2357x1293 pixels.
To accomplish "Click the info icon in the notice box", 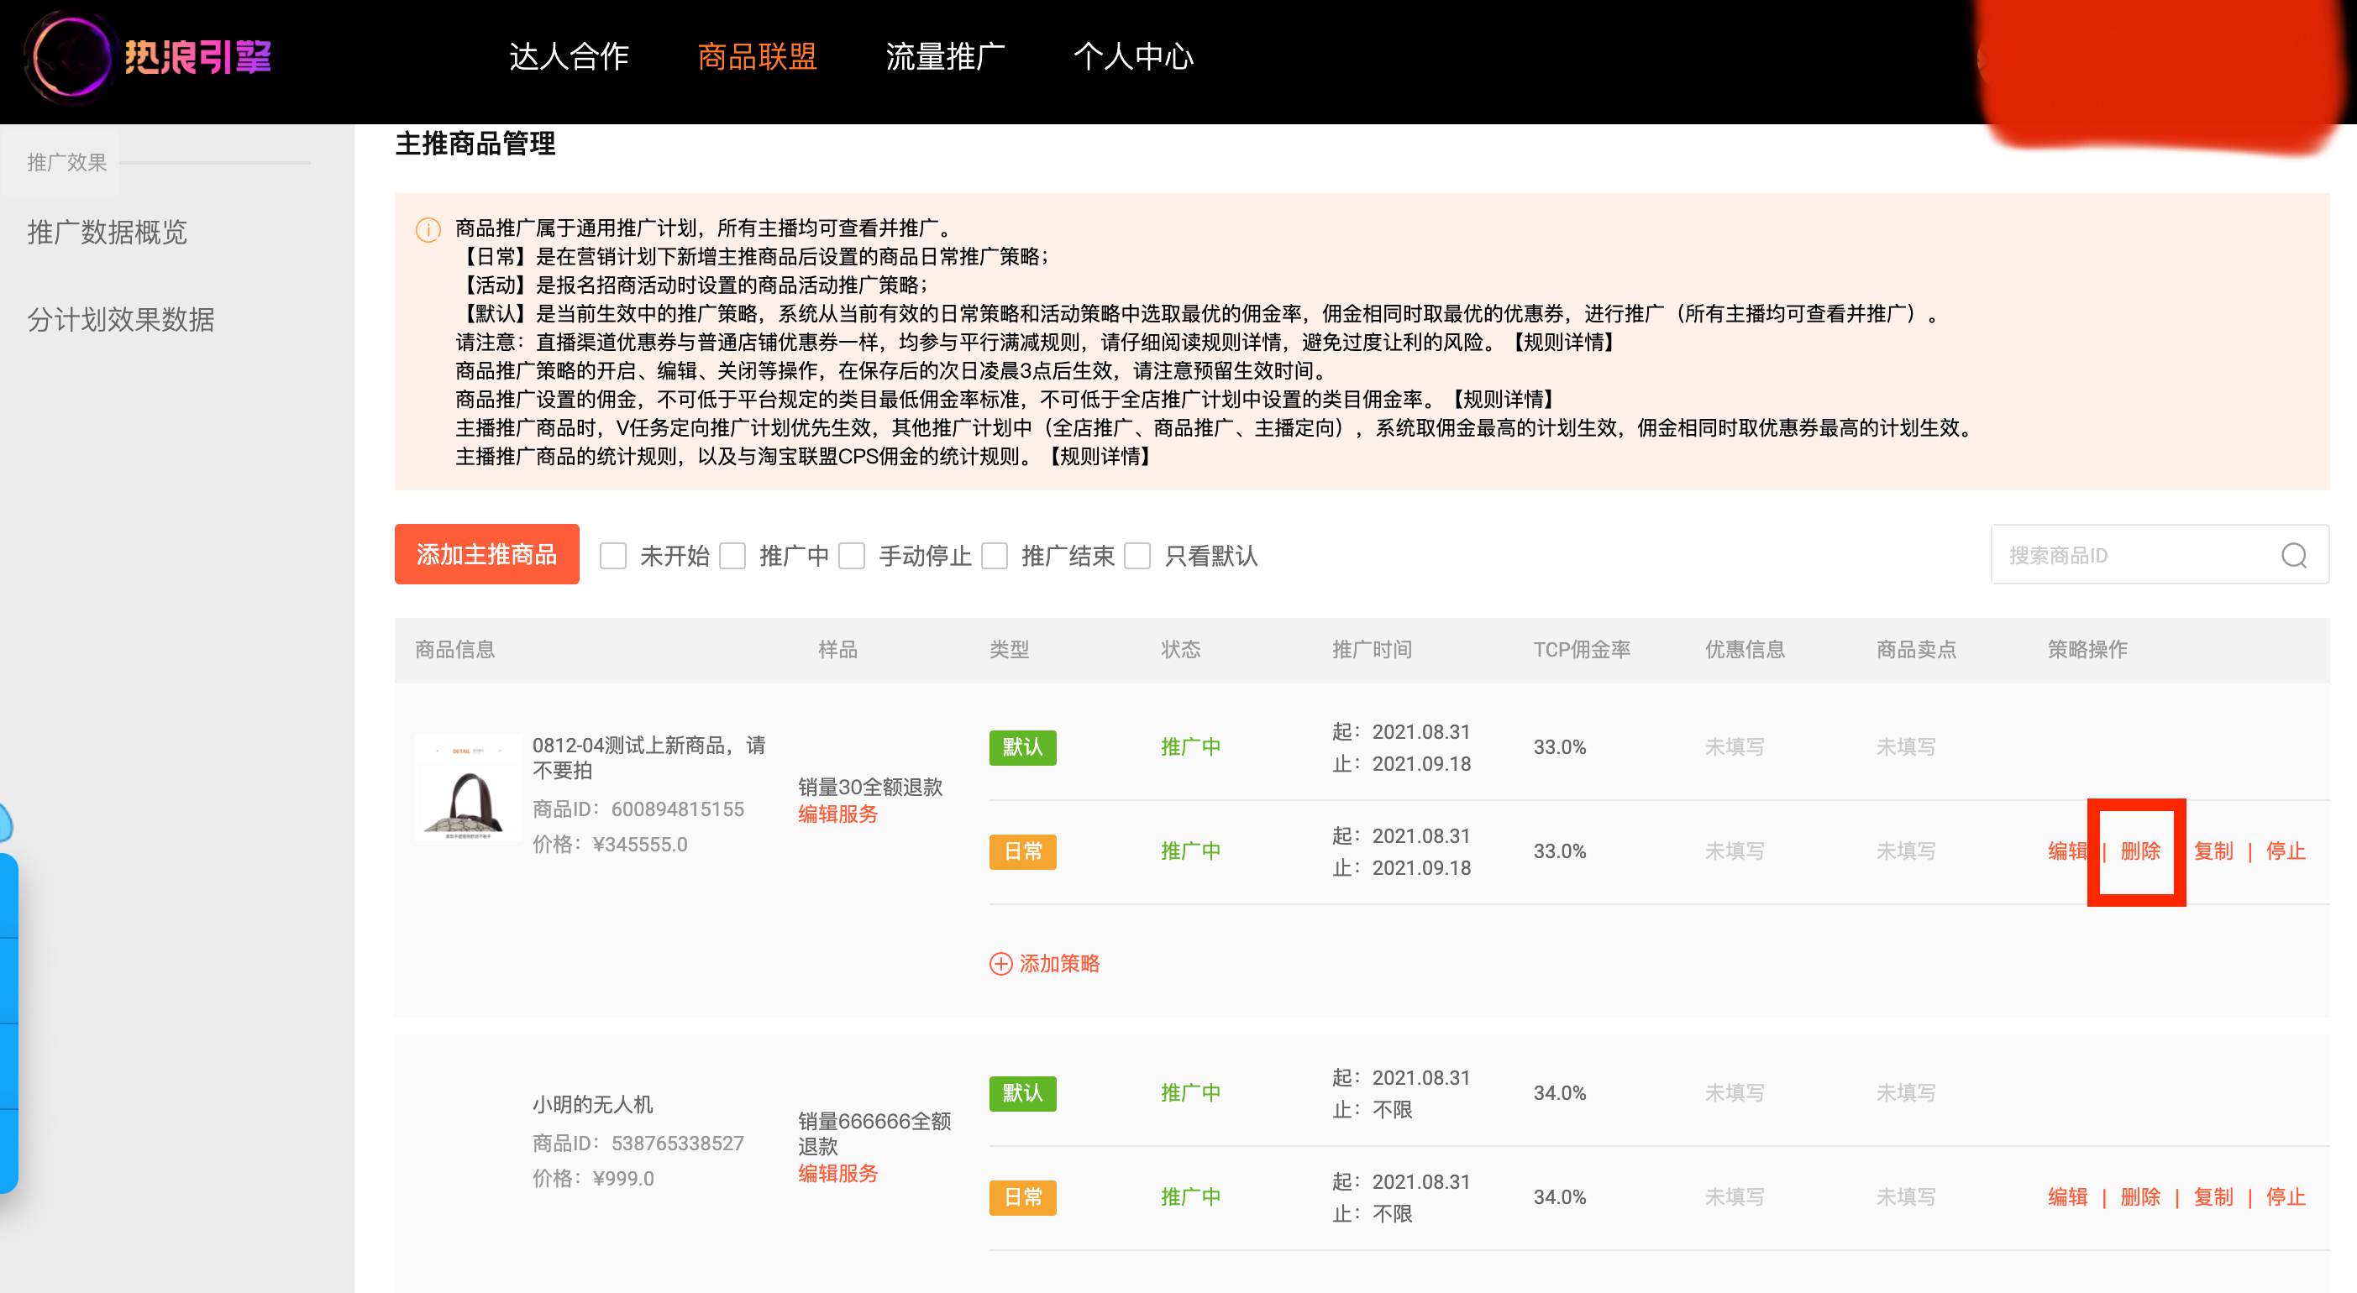I will (x=428, y=228).
